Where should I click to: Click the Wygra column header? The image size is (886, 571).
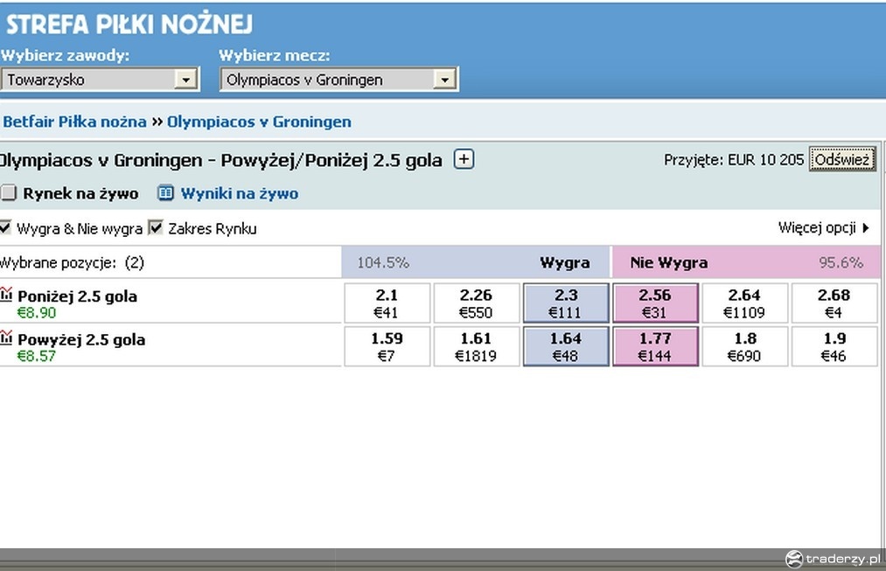pyautogui.click(x=564, y=262)
